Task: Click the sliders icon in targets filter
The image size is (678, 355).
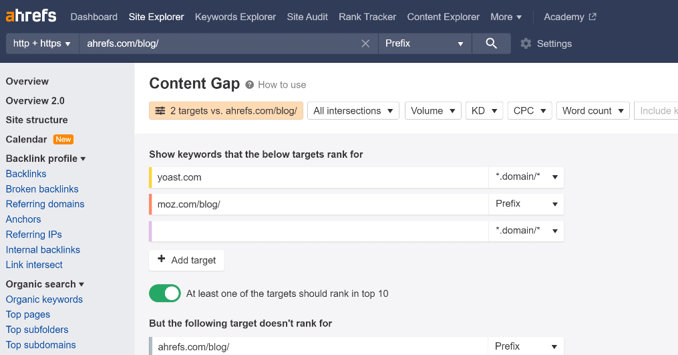Action: (160, 111)
